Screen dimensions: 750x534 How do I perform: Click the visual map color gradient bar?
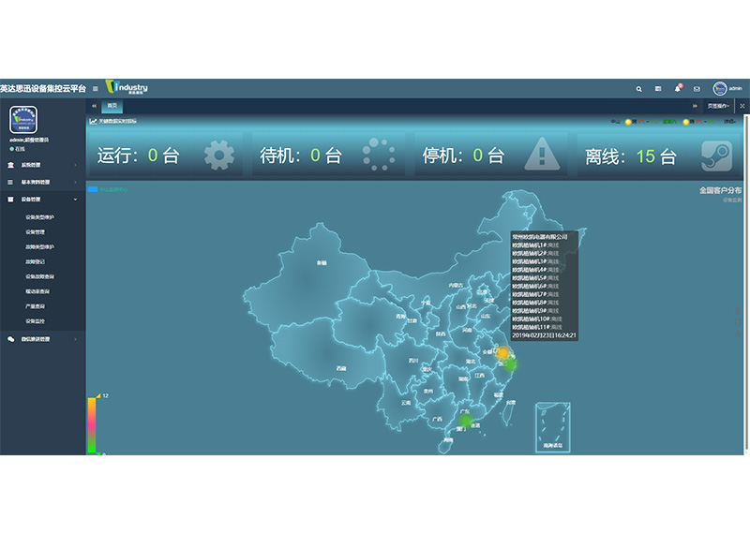(92, 425)
